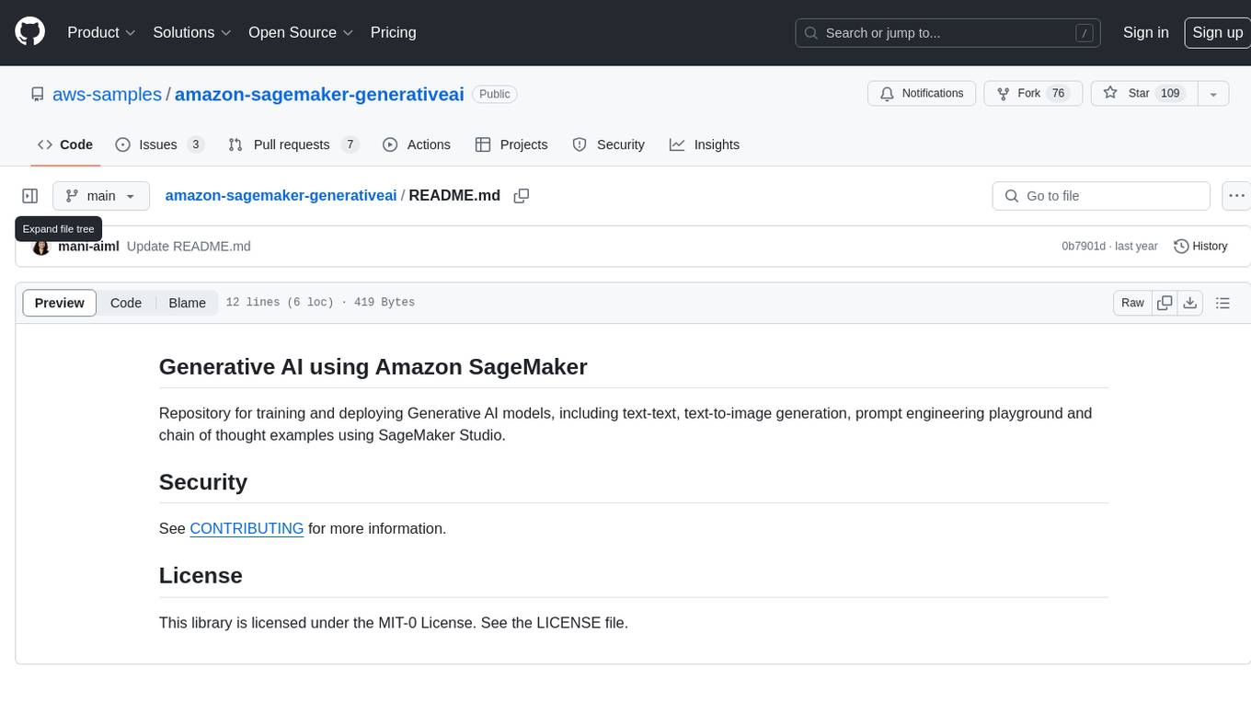The width and height of the screenshot is (1251, 703).
Task: Focus the Go to file input
Action: pyautogui.click(x=1101, y=196)
